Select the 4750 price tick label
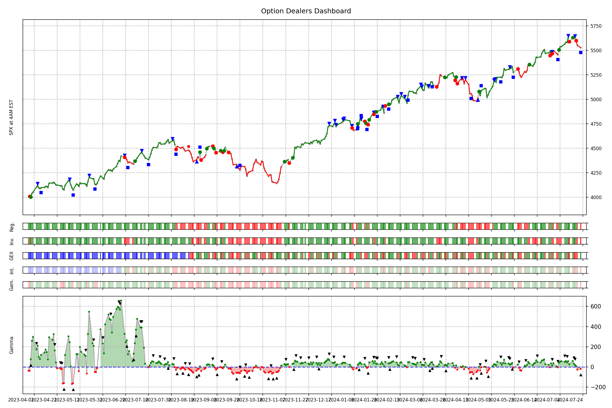Image resolution: width=612 pixels, height=408 pixels. click(596, 124)
